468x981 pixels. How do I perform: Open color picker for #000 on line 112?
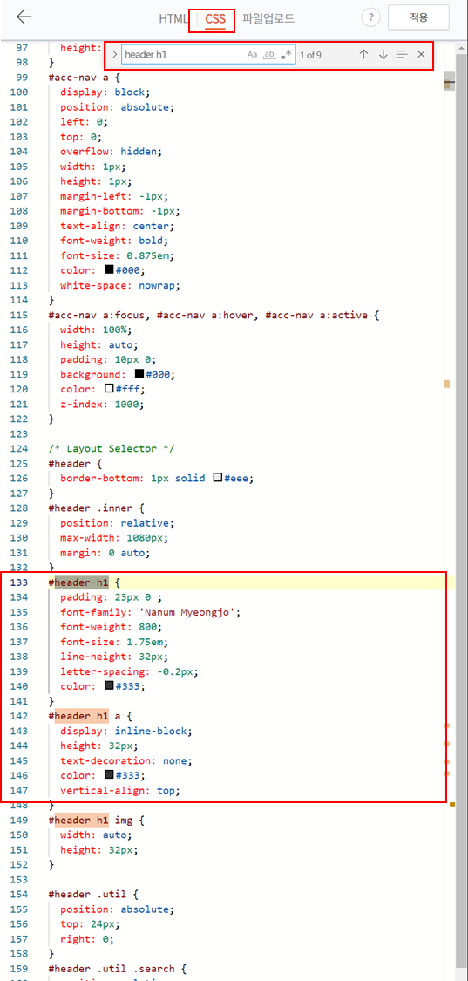[x=109, y=270]
